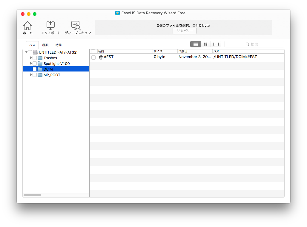The image size is (307, 227).
Task: Select the UNTITLED(FAT/FAT32) tree label
Action: click(58, 52)
